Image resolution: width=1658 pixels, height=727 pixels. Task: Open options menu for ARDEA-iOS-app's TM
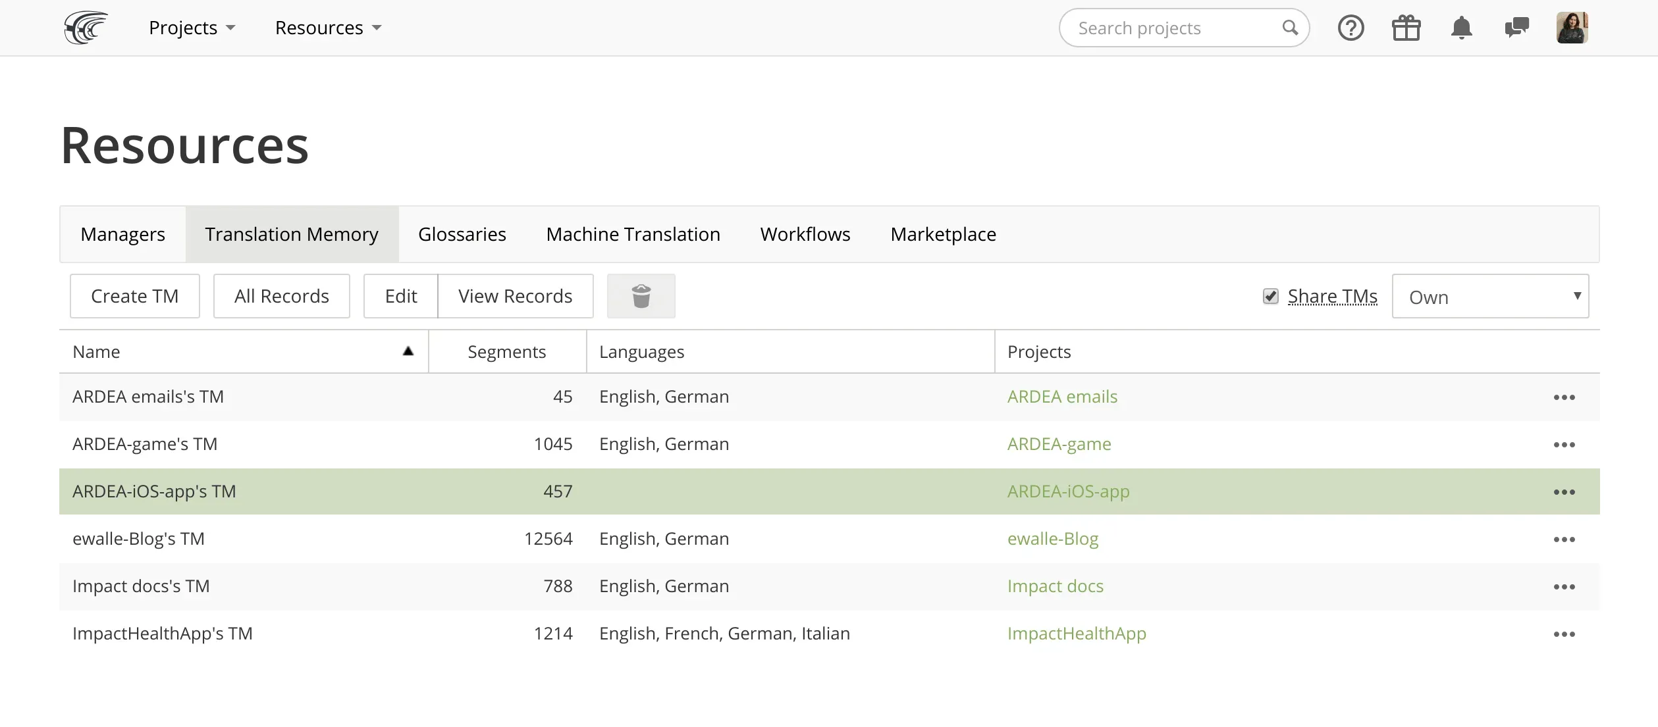1564,491
